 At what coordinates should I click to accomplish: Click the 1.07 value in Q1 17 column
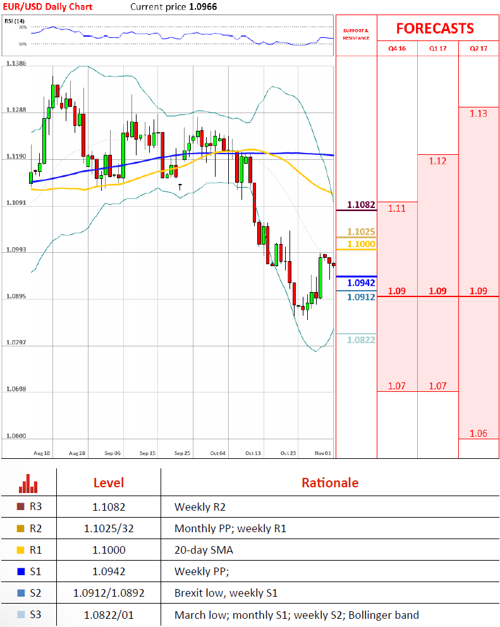pyautogui.click(x=437, y=386)
